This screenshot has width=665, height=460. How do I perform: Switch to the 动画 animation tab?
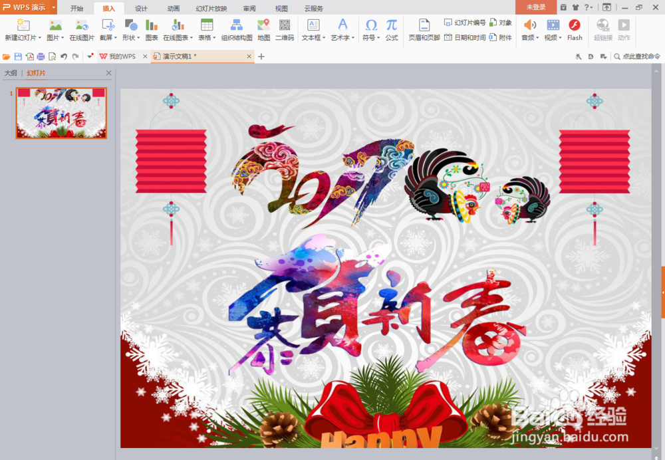coord(174,8)
